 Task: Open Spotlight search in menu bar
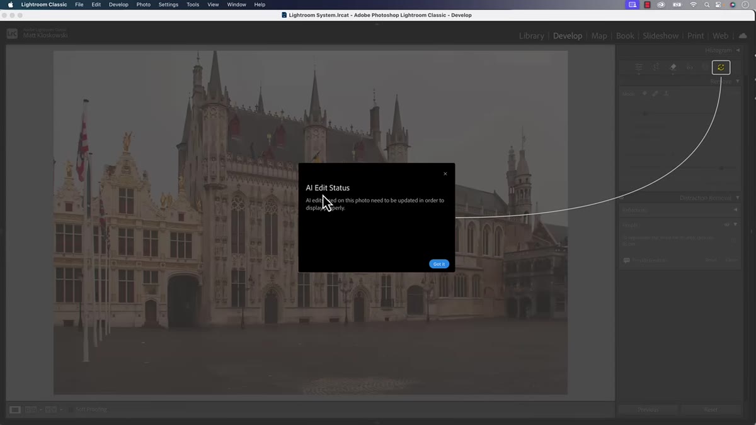pos(707,4)
